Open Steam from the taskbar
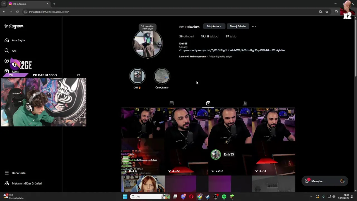 tap(208, 197)
